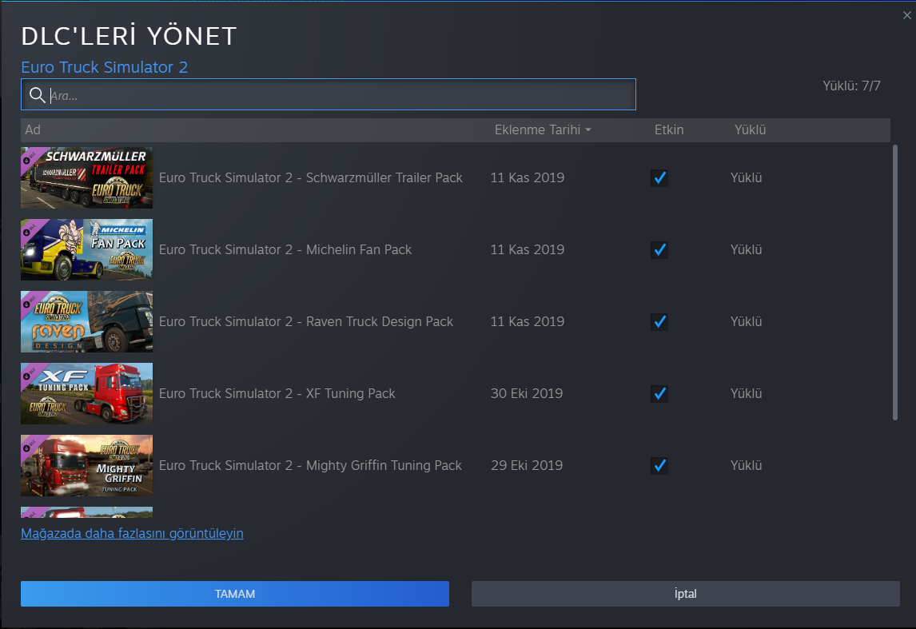Click the 'Yüklü: 7/7' installed counter
The image size is (916, 629).
coord(851,86)
